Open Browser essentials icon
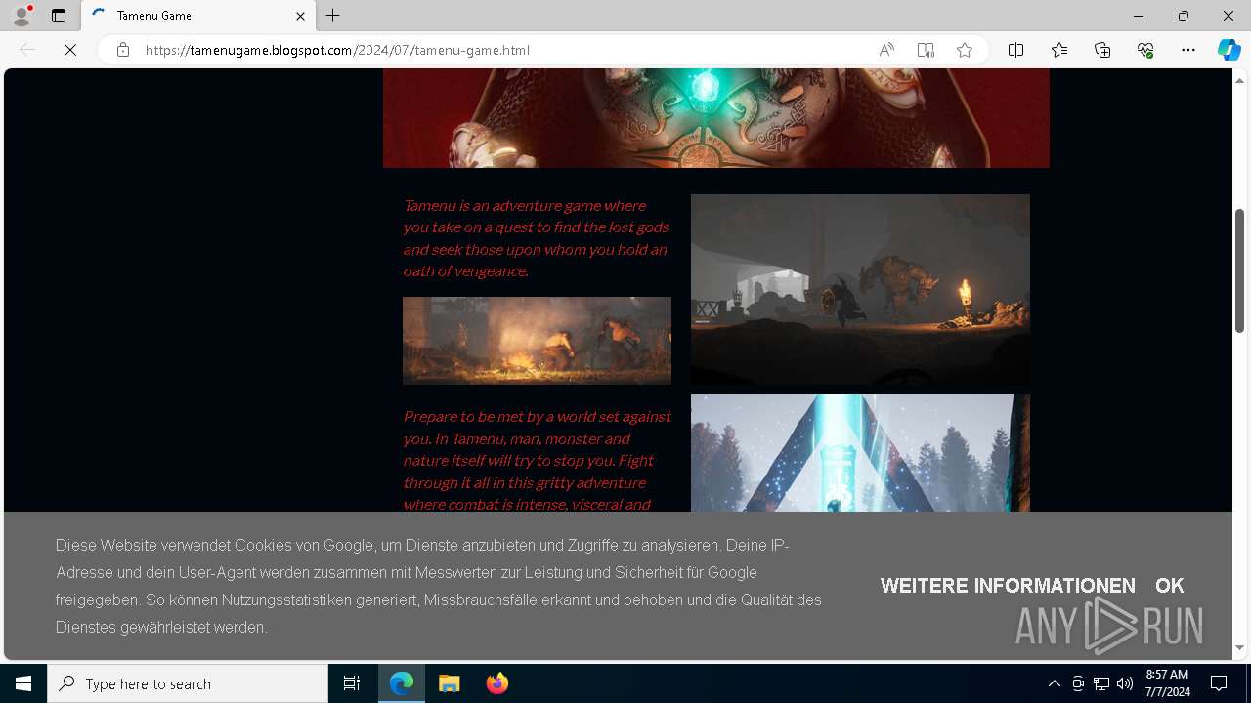Image resolution: width=1251 pixels, height=703 pixels. pyautogui.click(x=1145, y=50)
